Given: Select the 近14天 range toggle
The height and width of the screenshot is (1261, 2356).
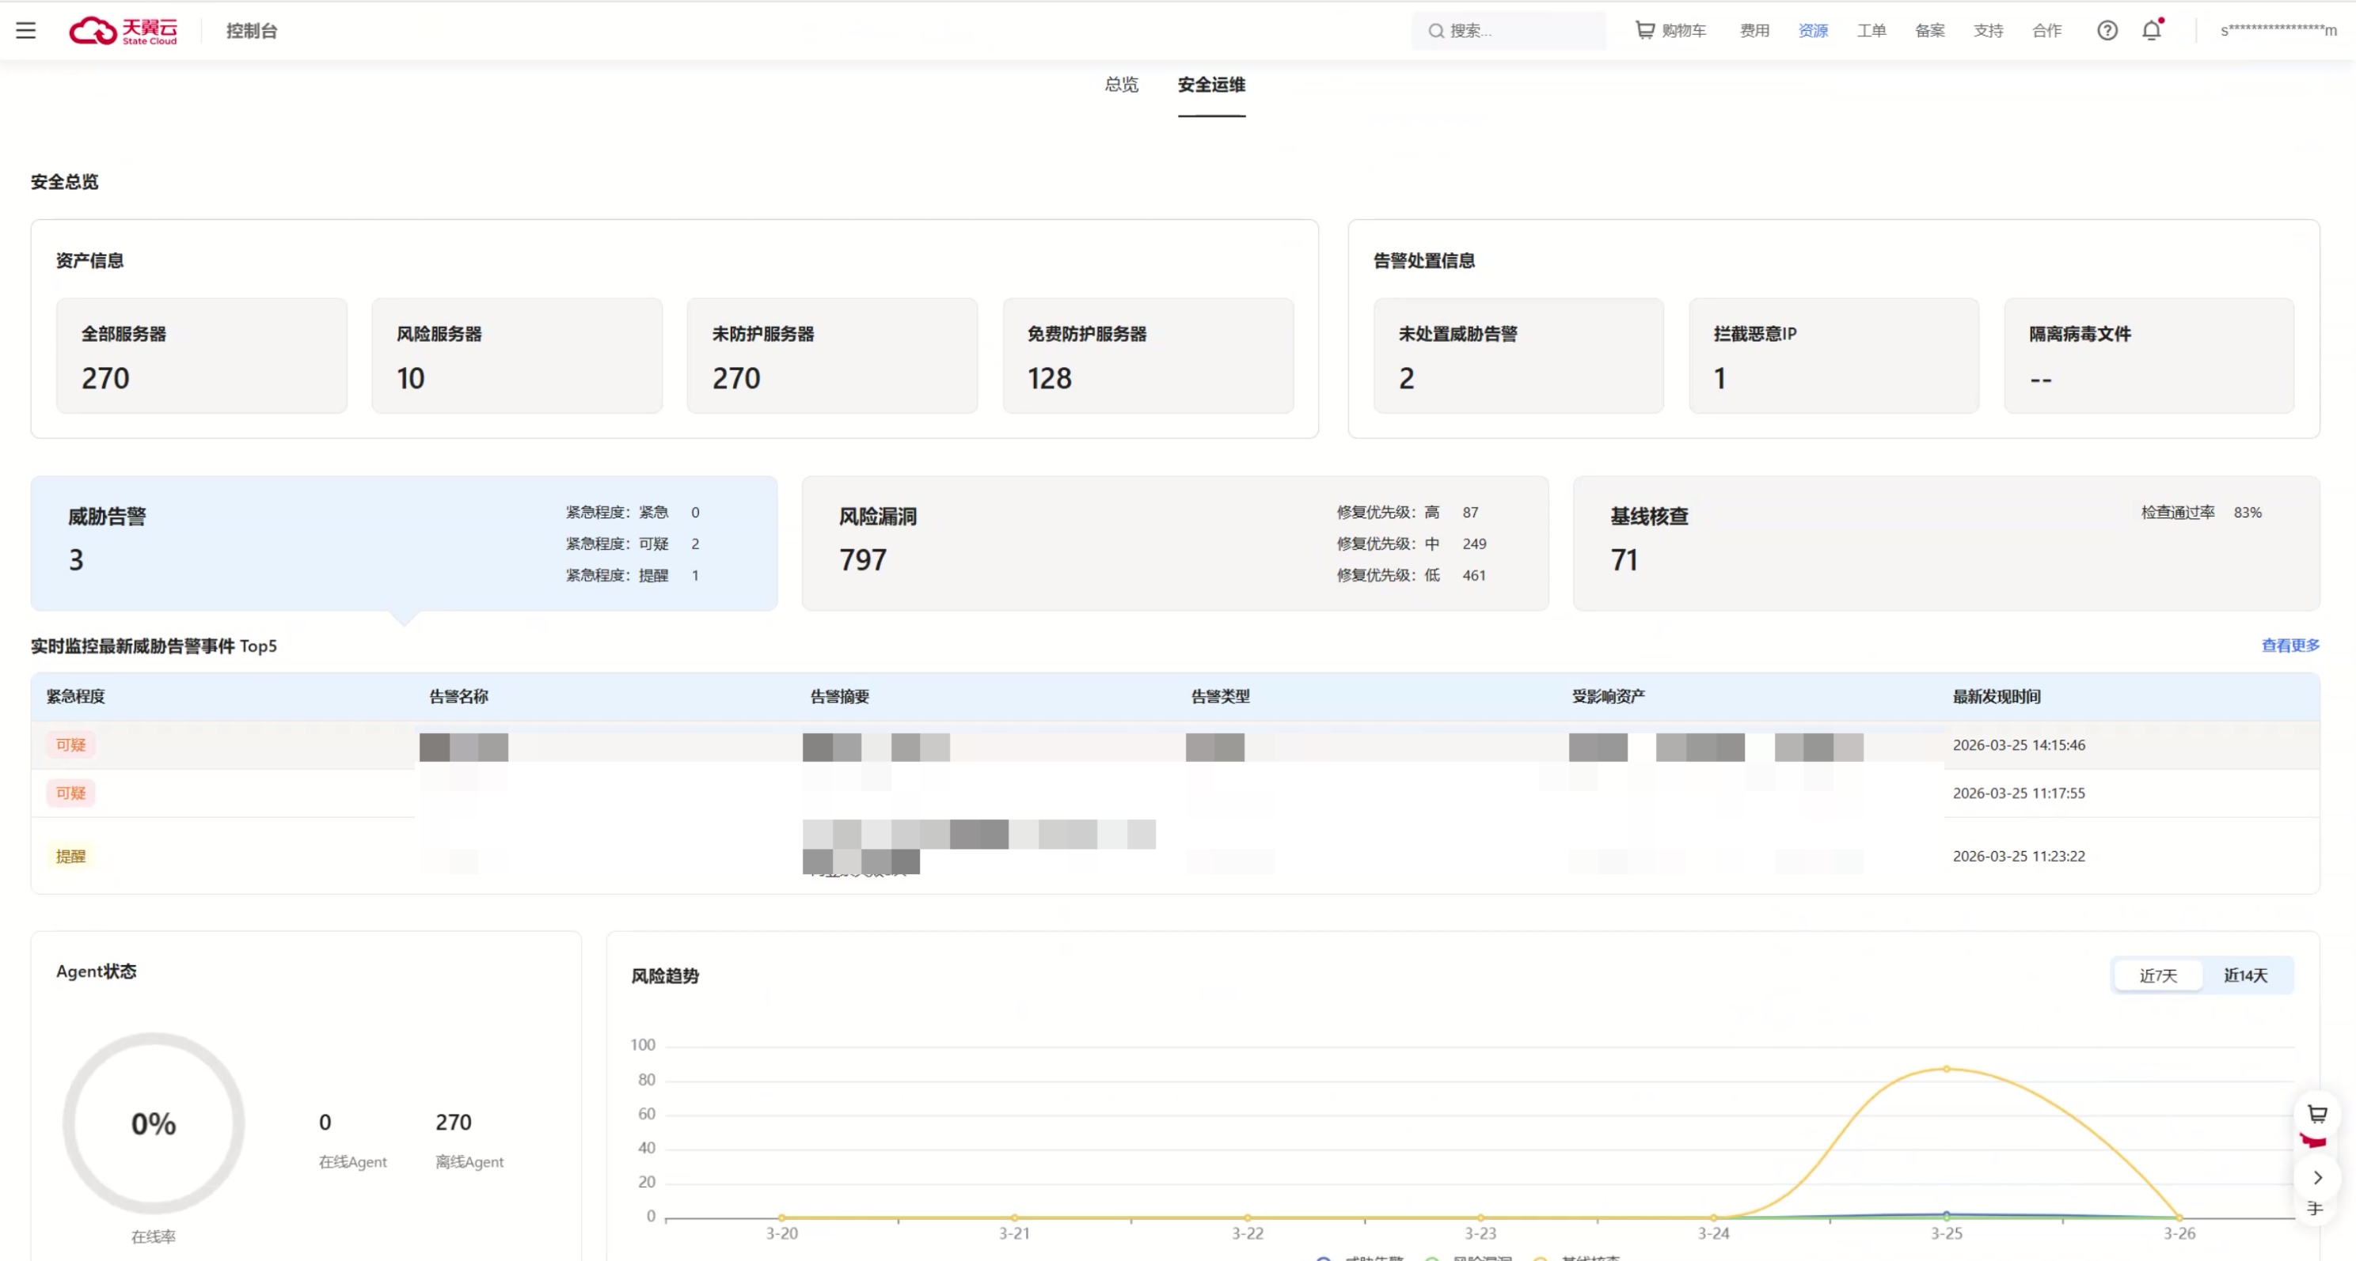Looking at the screenshot, I should click(x=2245, y=975).
